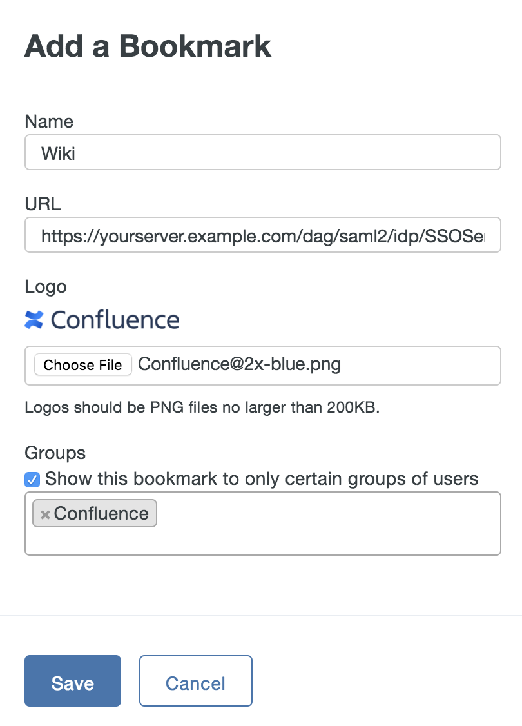Click the Name field label
Screen dimensions: 522x726
pos(49,122)
